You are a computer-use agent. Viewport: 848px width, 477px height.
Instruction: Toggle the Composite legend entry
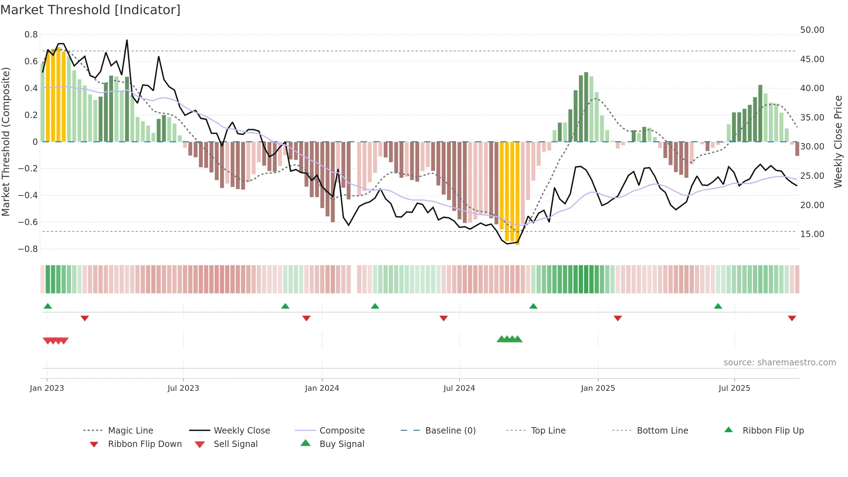click(x=330, y=430)
